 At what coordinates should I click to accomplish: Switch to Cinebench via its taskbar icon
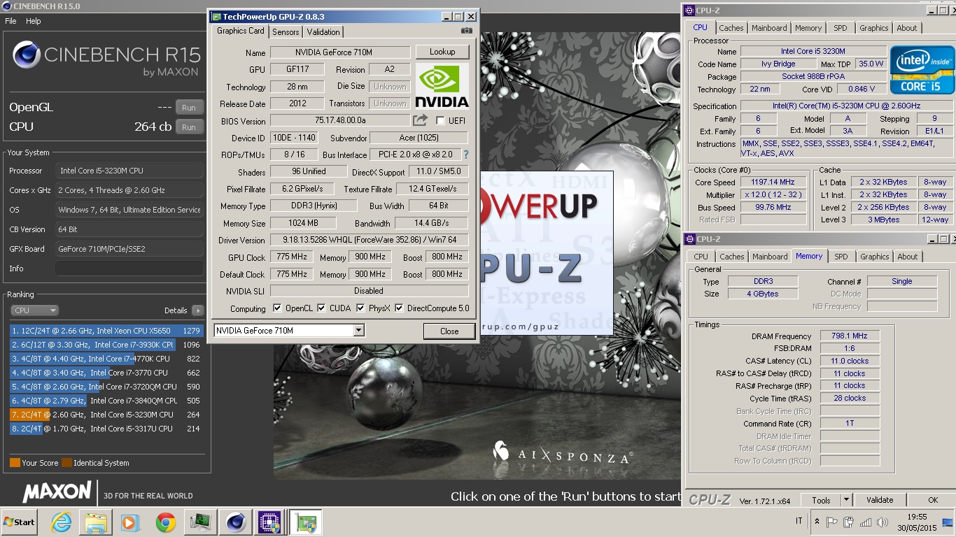click(235, 522)
